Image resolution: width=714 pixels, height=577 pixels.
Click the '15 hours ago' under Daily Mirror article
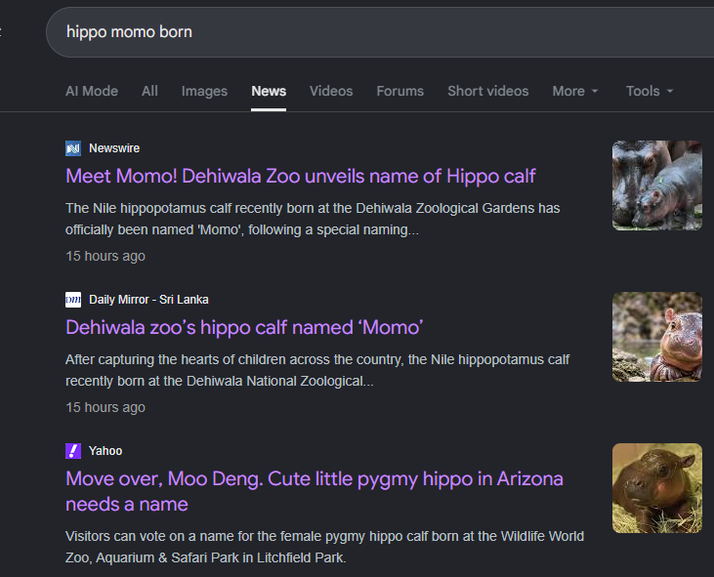click(x=105, y=407)
